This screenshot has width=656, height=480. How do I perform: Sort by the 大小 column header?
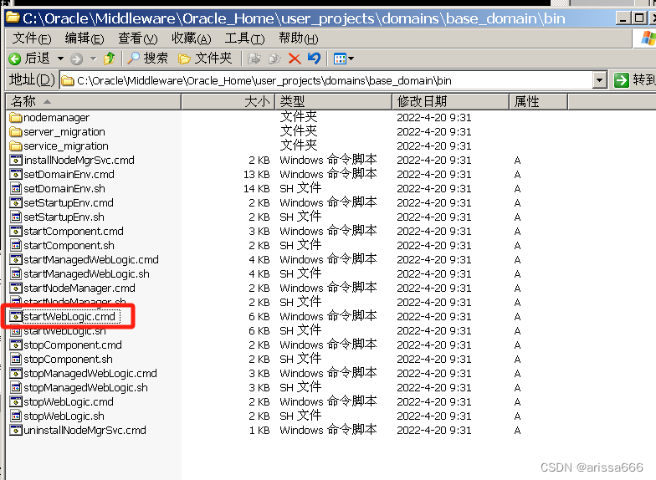point(228,102)
